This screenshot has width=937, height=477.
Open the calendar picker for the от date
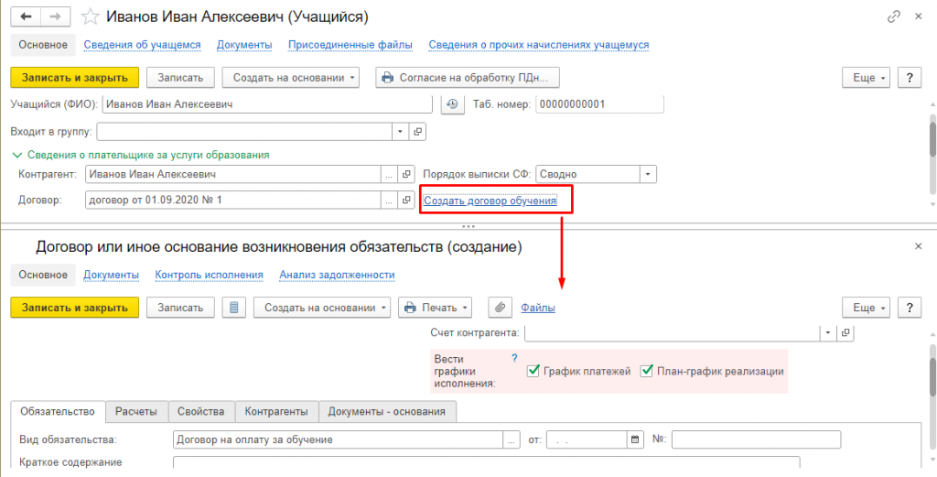tap(636, 439)
